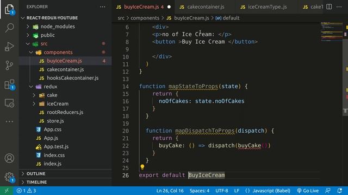The image size is (348, 195).
Task: Collapse the components folder
Action: pyautogui.click(x=58, y=53)
